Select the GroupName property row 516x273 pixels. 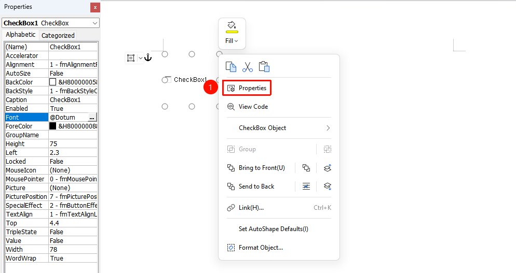pos(51,135)
